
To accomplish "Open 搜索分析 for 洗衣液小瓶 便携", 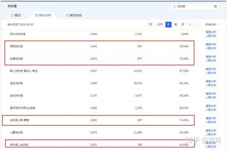I will coord(211,118).
